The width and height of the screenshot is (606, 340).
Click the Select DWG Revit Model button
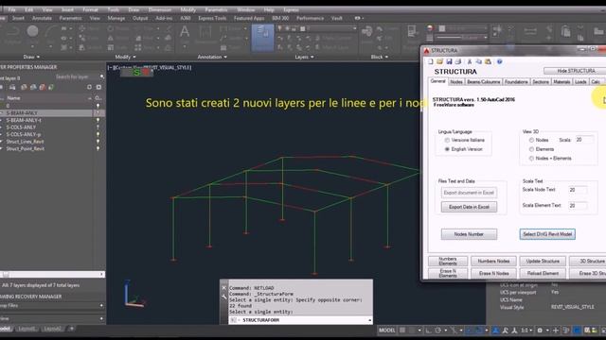point(547,234)
